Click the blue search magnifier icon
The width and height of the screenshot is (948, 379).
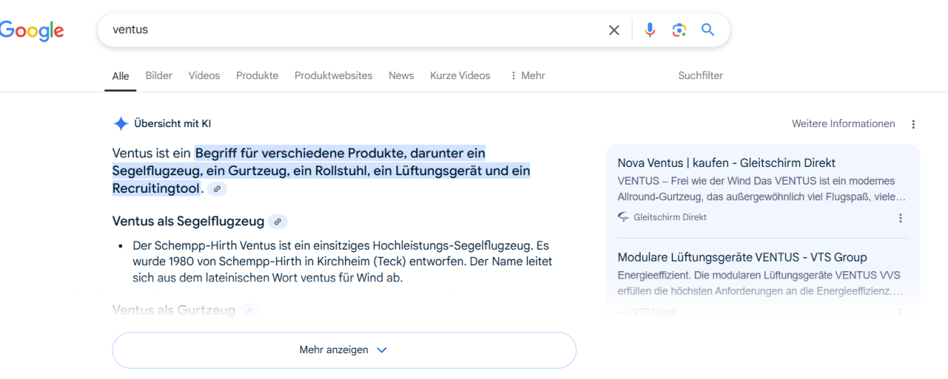(x=708, y=30)
